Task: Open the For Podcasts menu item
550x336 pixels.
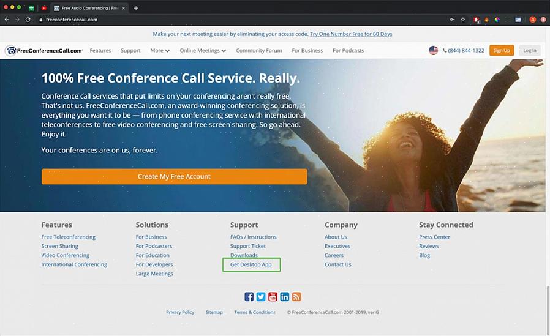Action: 348,50
